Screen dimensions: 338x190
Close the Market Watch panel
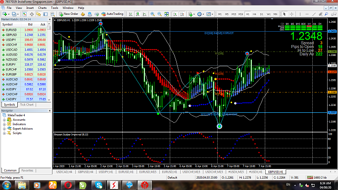(49, 19)
